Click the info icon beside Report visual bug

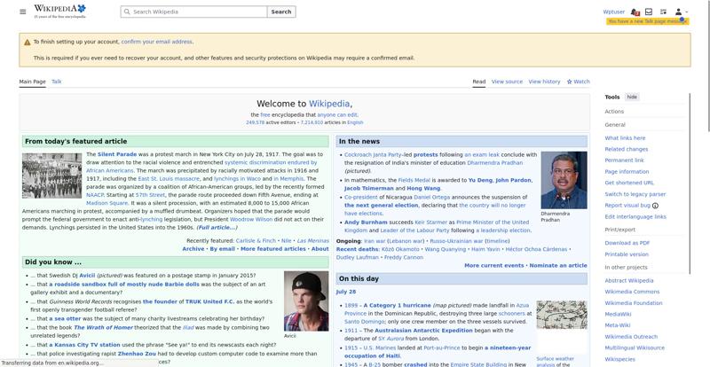(x=655, y=206)
